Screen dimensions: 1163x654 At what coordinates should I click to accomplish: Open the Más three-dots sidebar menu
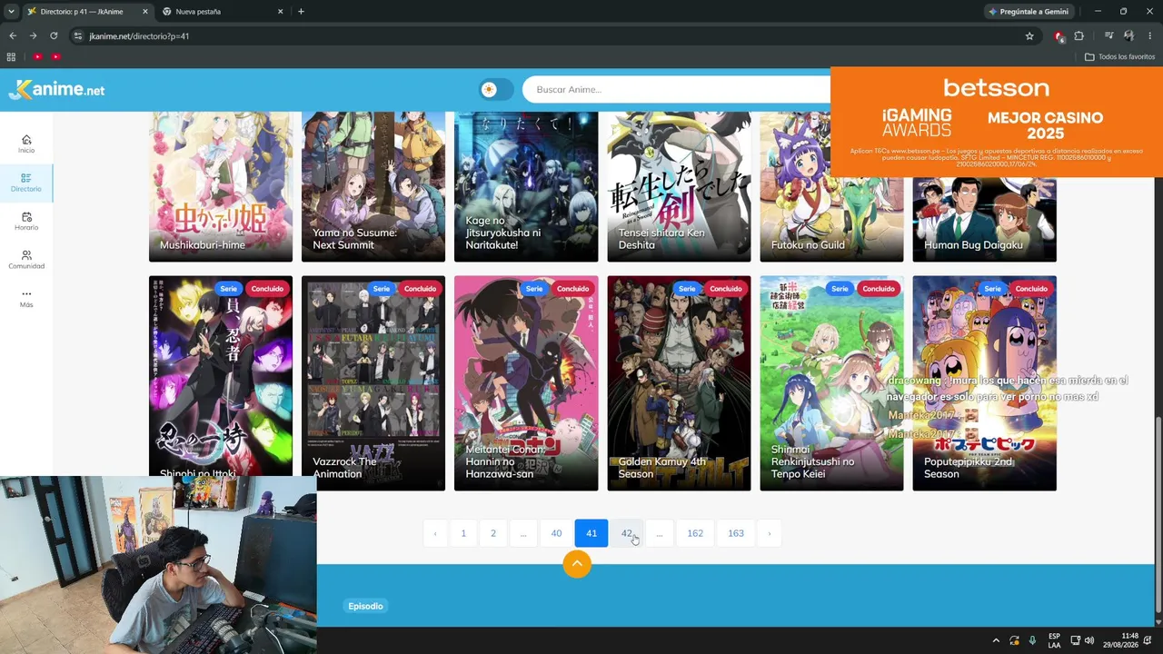point(26,299)
